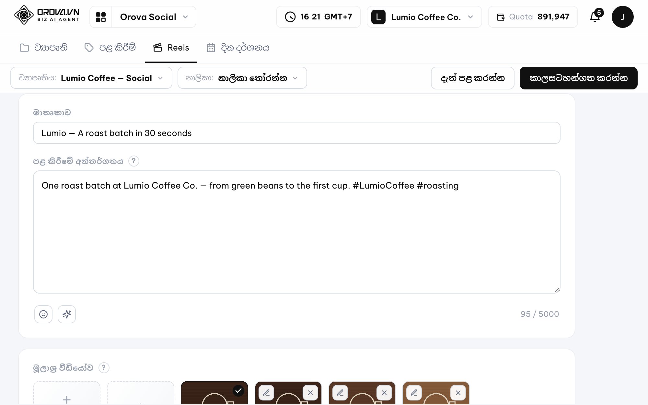Click the 95 / 5000 character counter

pyautogui.click(x=540, y=314)
